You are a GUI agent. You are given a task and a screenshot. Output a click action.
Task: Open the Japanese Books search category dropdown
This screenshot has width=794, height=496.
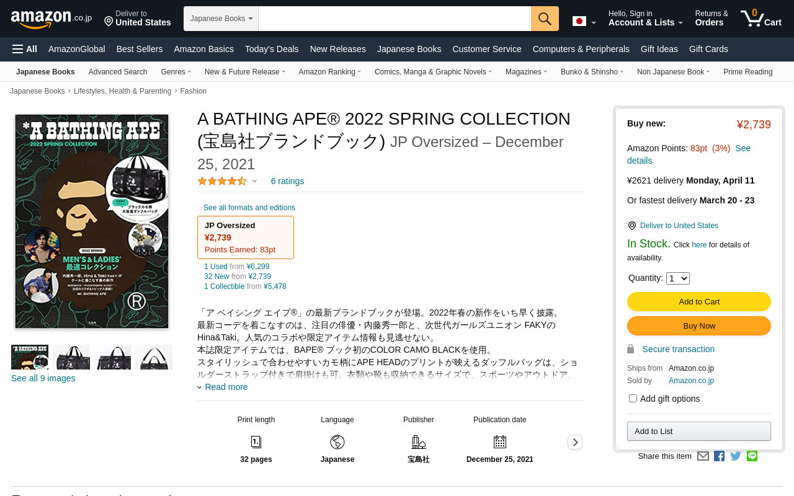[221, 19]
